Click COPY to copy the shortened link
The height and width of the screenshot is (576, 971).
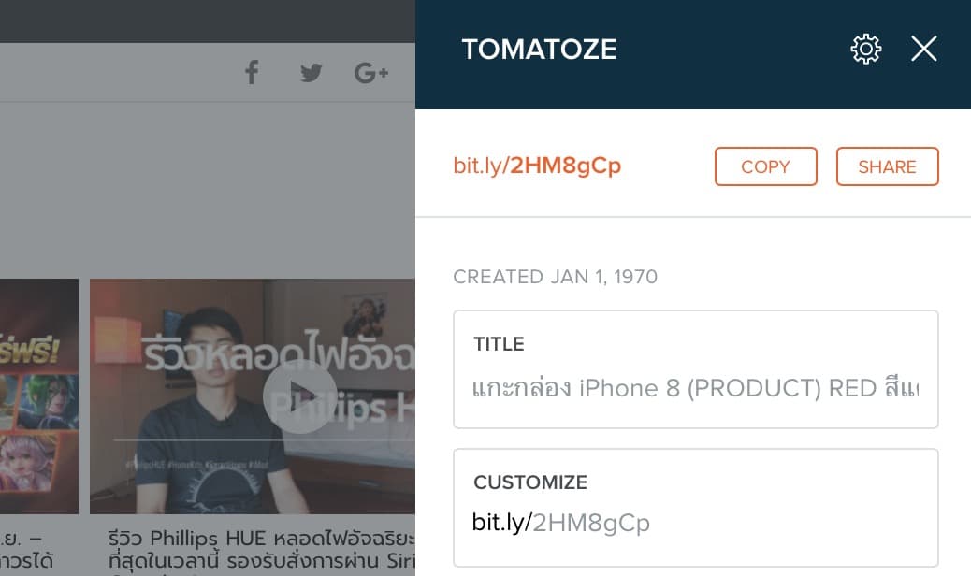click(765, 166)
